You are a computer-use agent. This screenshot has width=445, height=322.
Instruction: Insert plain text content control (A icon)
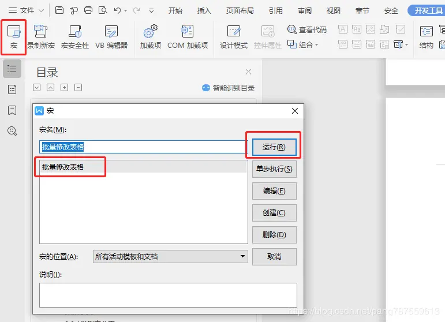point(343,29)
